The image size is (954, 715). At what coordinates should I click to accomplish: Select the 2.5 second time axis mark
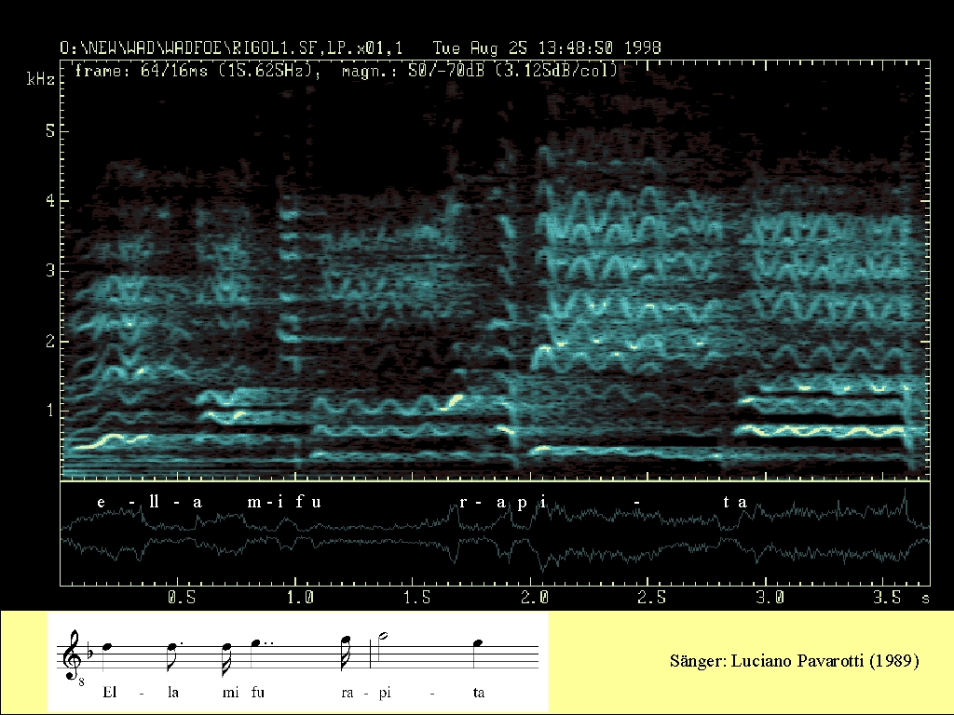[x=650, y=596]
